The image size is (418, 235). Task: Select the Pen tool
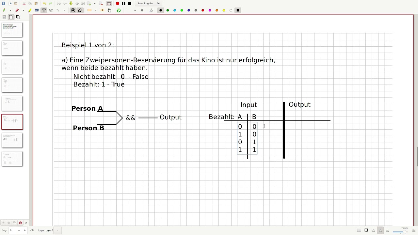(4, 10)
